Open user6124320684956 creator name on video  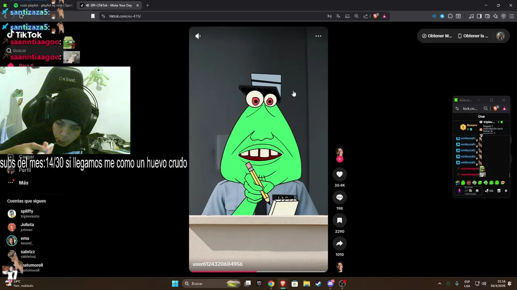[x=218, y=264]
